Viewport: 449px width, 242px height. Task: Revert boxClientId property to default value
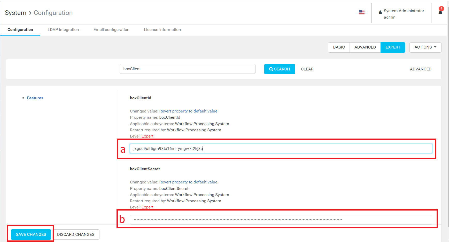click(x=188, y=111)
